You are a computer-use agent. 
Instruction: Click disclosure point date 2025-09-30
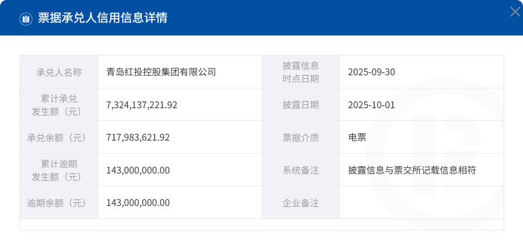click(372, 72)
